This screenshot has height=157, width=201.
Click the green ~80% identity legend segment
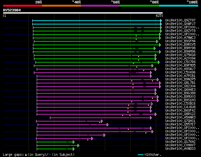coord(139,6)
